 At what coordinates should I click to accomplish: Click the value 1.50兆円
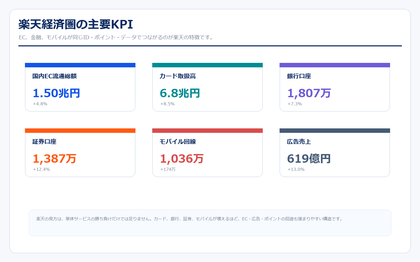pyautogui.click(x=56, y=93)
